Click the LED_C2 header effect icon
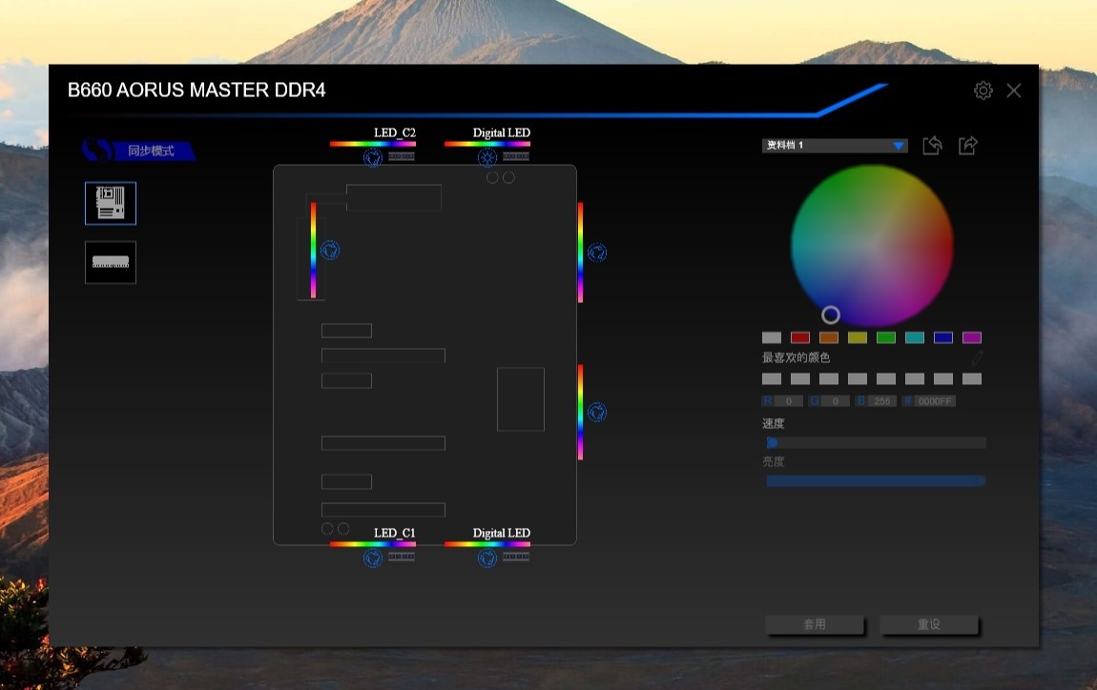This screenshot has height=690, width=1097. pos(373,157)
